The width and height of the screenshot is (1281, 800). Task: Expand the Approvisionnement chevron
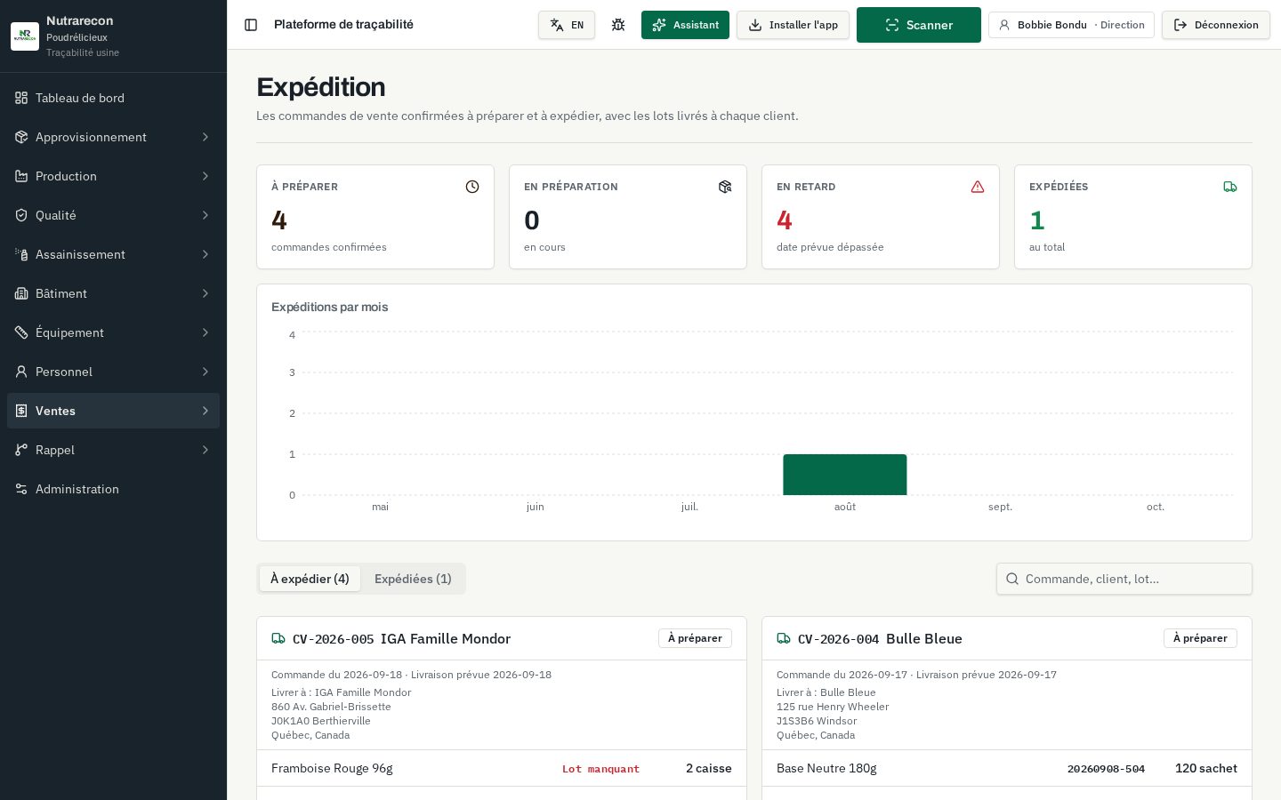pos(205,137)
